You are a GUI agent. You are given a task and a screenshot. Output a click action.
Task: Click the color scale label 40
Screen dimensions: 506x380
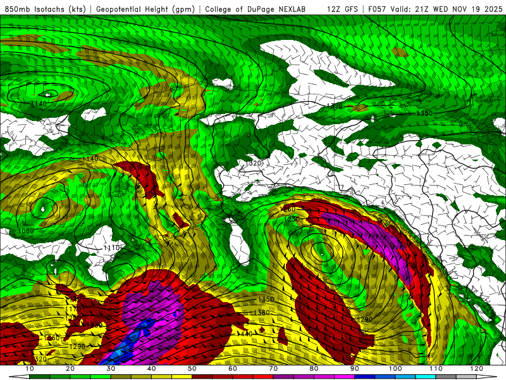coord(151,369)
